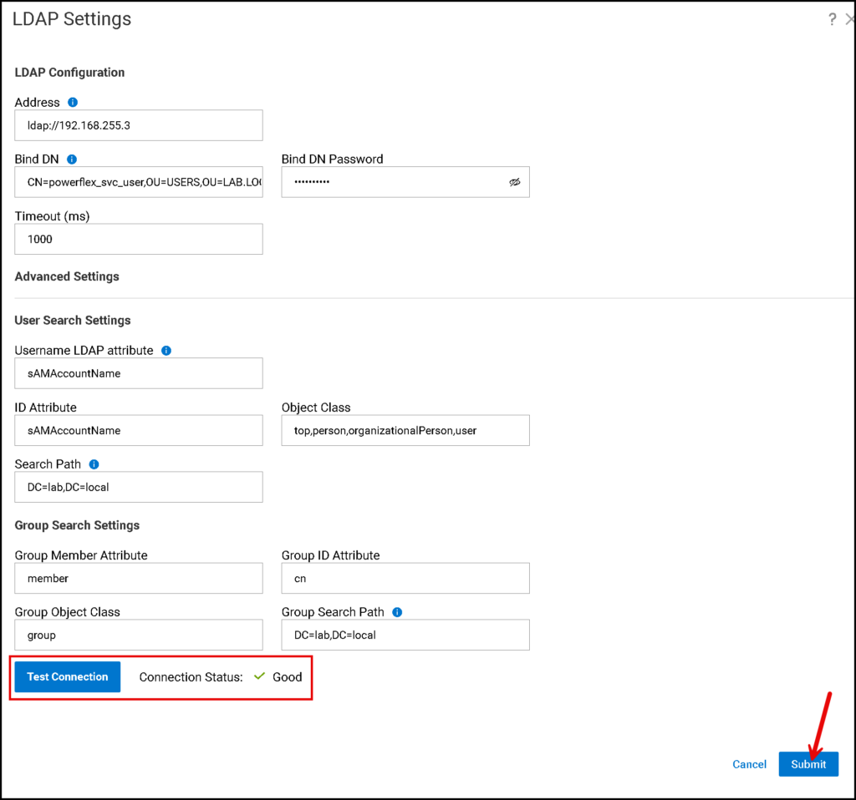This screenshot has width=856, height=800.
Task: Select the Group Member Attribute field
Action: tap(138, 578)
